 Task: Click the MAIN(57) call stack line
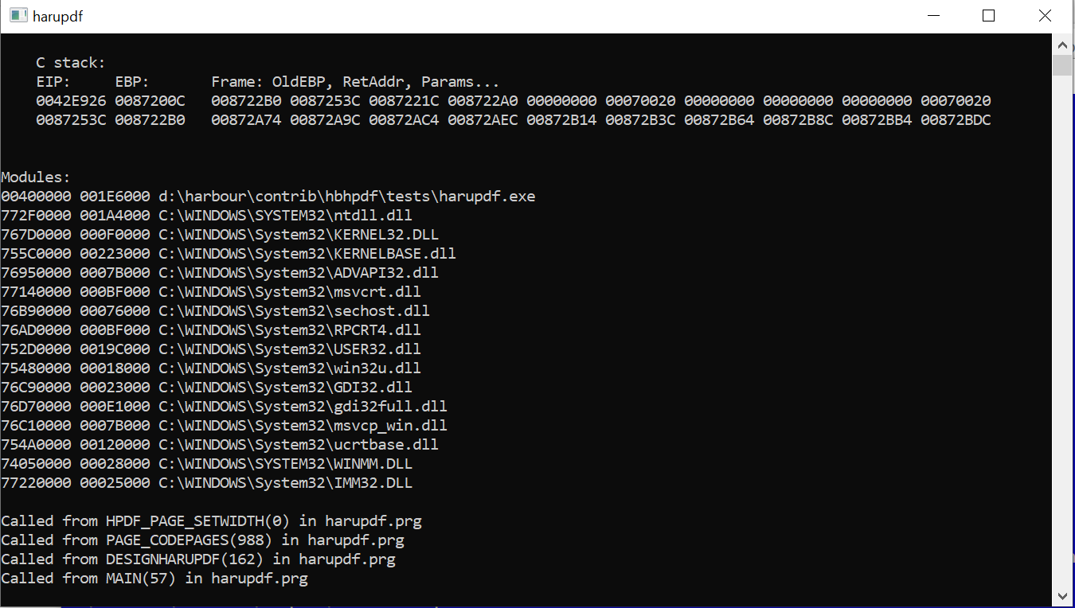(154, 579)
